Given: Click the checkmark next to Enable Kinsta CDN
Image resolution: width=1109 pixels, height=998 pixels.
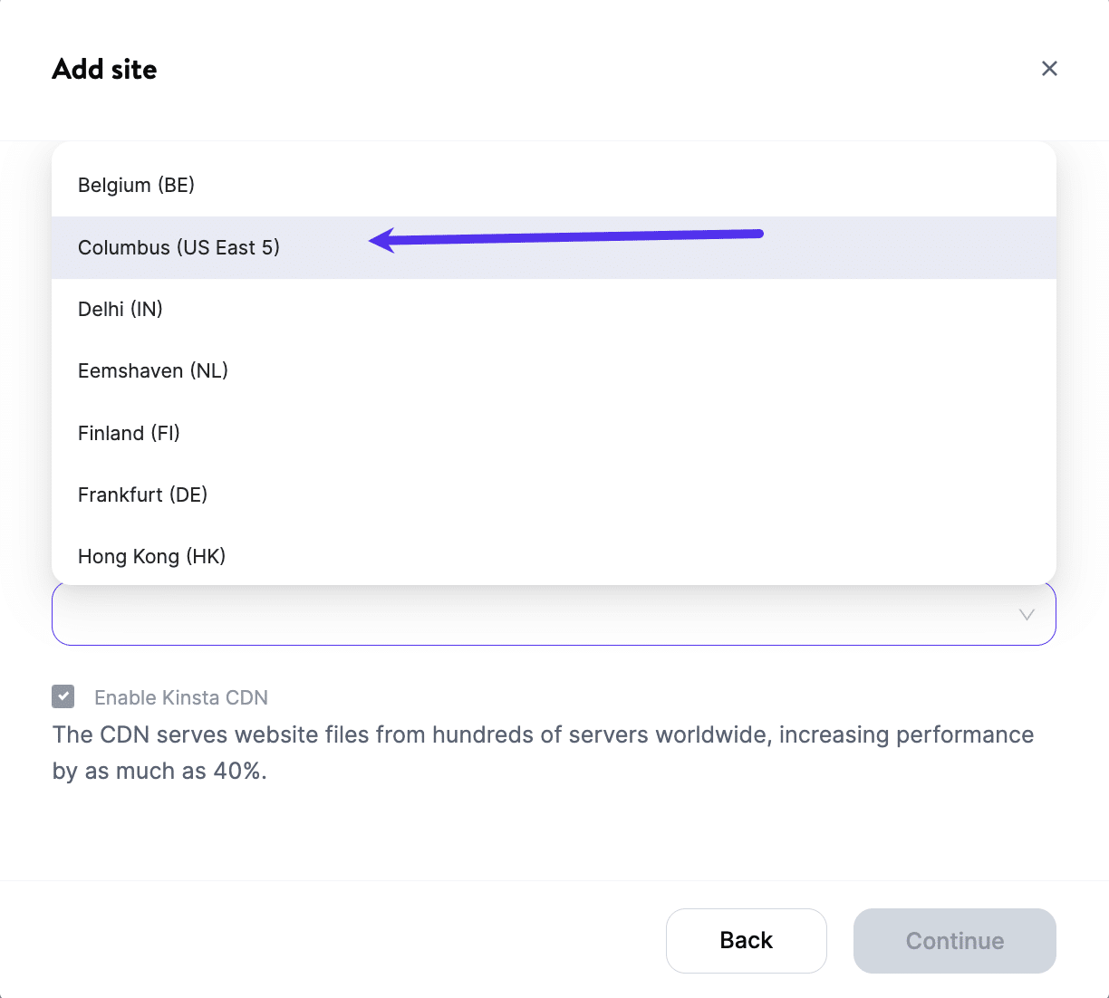Looking at the screenshot, I should (x=63, y=696).
